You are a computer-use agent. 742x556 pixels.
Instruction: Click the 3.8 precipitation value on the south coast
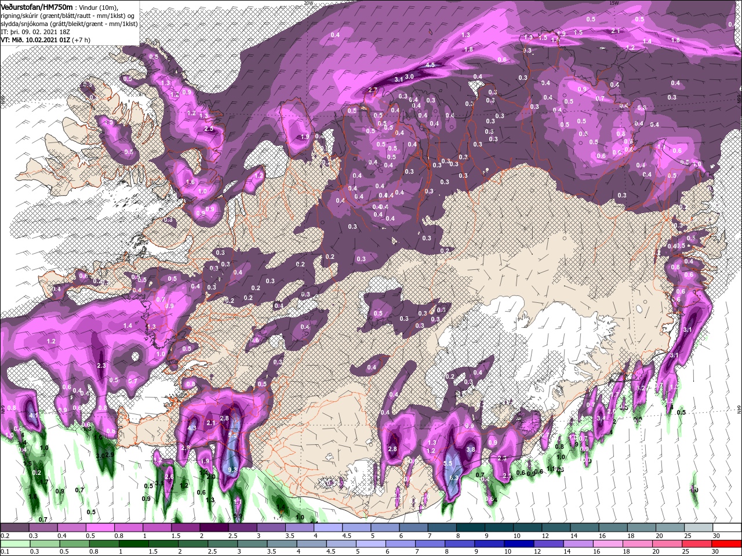click(471, 449)
